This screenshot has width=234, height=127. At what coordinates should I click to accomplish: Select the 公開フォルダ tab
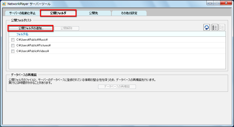58,13
